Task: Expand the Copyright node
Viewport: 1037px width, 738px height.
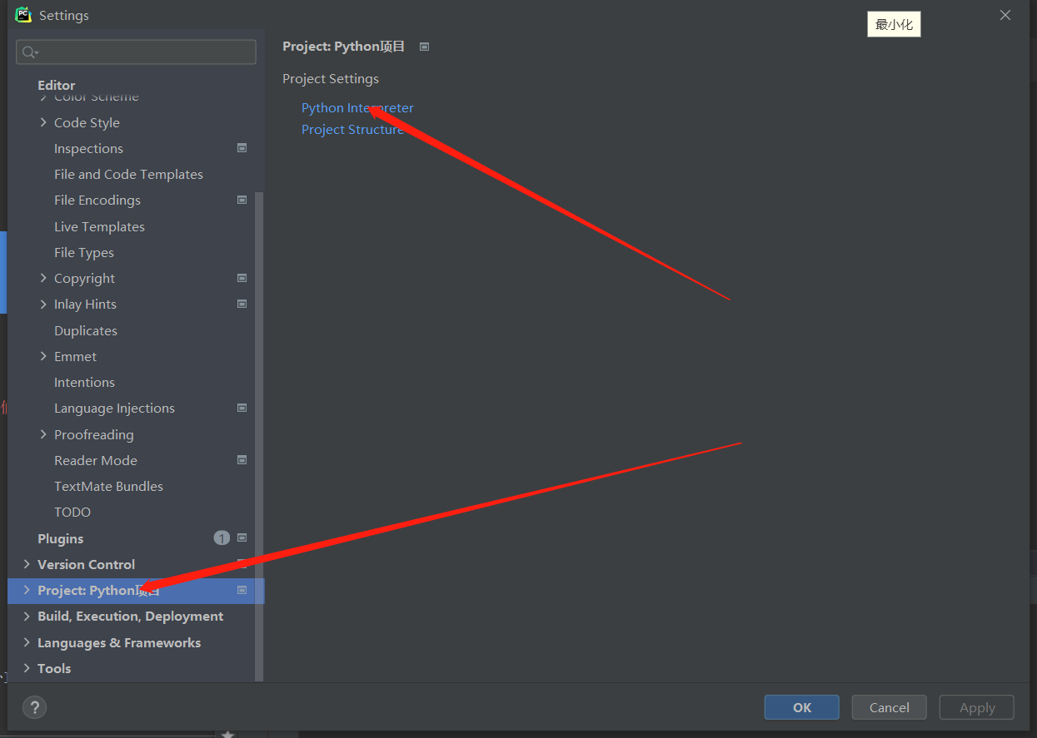Action: click(x=43, y=278)
